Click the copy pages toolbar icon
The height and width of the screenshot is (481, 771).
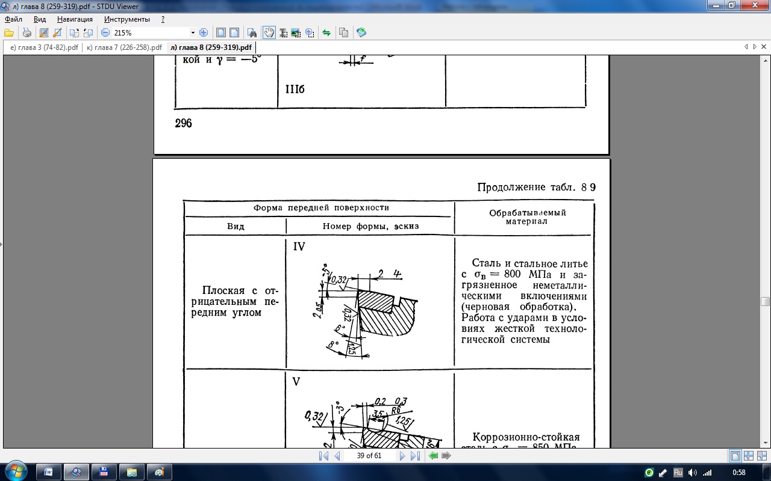pos(344,32)
